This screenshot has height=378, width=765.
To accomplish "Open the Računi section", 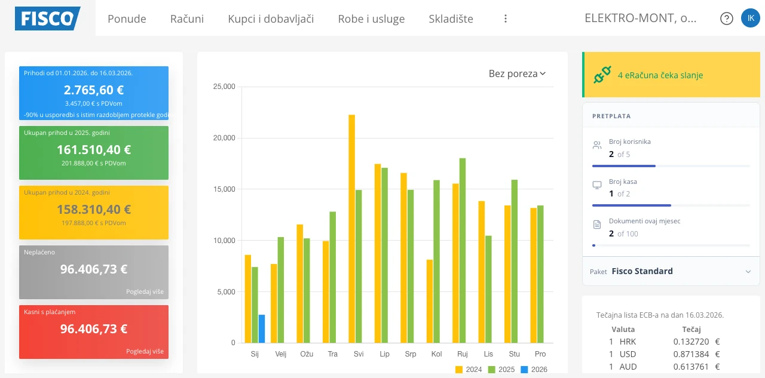I will [x=186, y=19].
